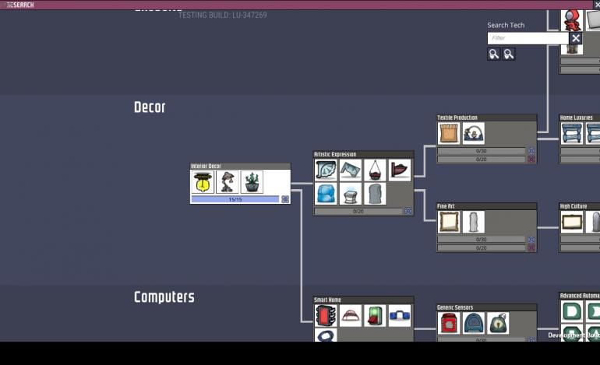The height and width of the screenshot is (365, 600).
Task: Select the glowing white pedestal icon in Artistic Expression
Action: (x=350, y=193)
